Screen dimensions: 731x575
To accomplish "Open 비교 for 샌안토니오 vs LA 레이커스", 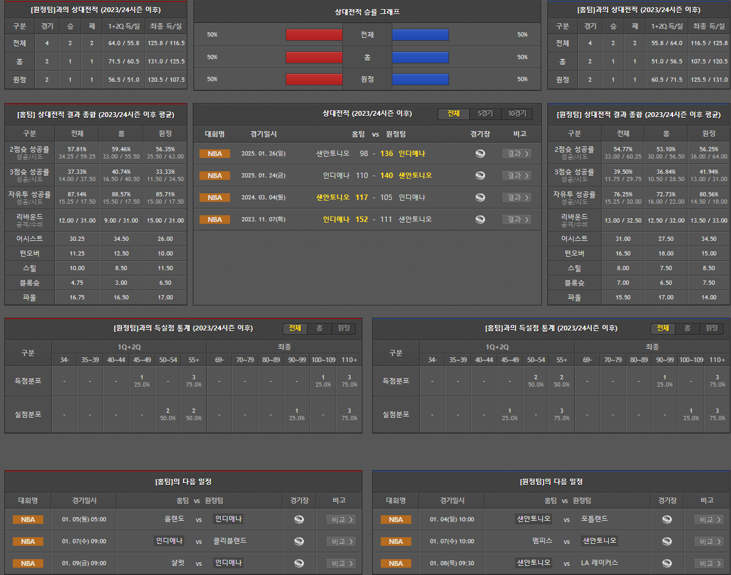I will coord(708,563).
